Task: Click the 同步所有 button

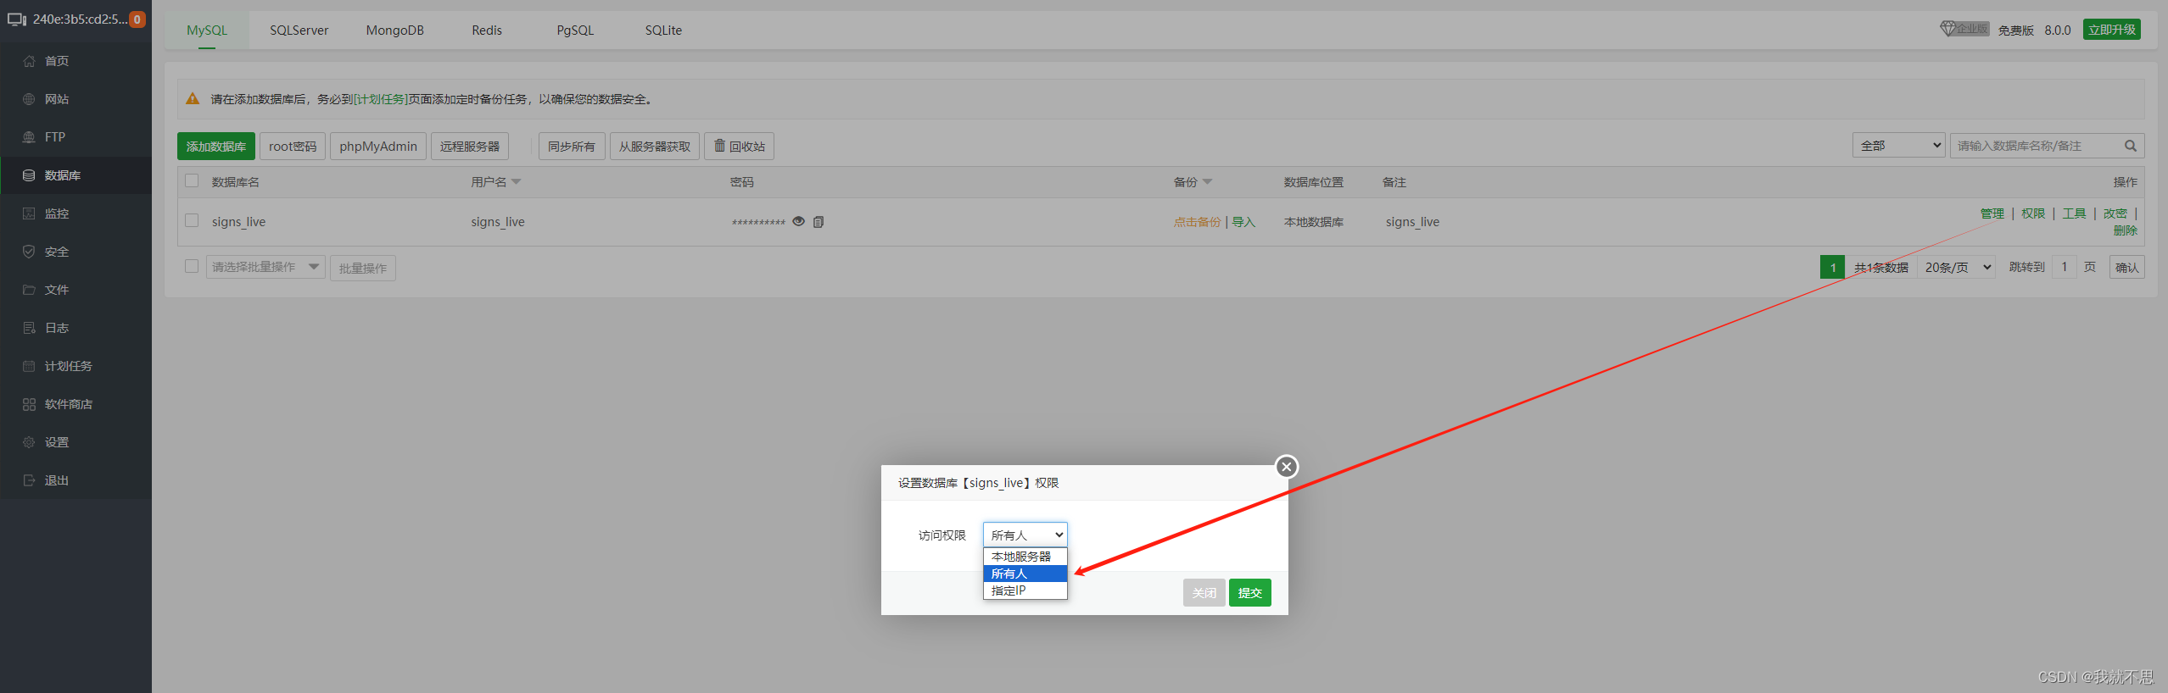Action: (x=572, y=146)
